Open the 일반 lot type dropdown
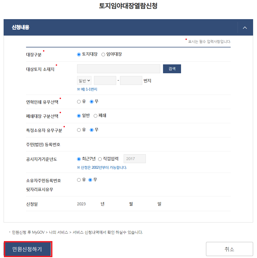 point(84,80)
